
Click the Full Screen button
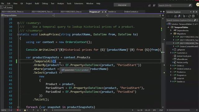[x=6, y=7]
